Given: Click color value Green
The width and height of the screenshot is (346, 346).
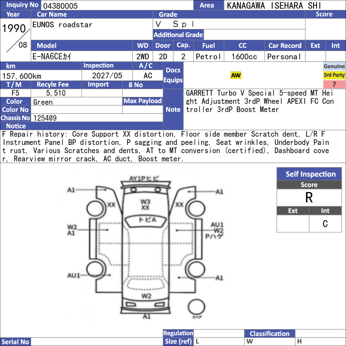Looking at the screenshot, I should click(x=43, y=102).
